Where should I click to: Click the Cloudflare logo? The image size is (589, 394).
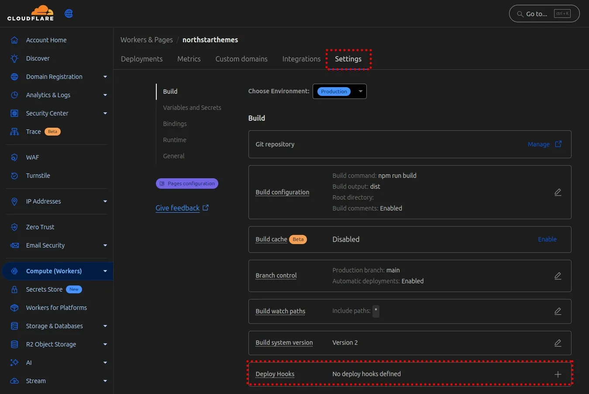coord(31,13)
